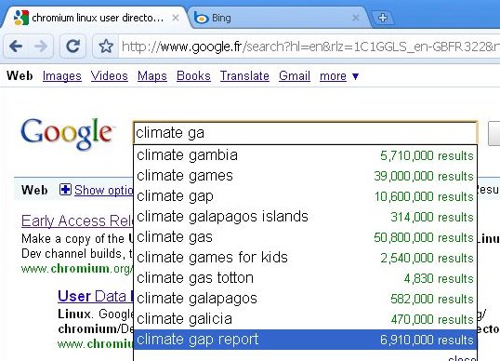Choose suggestion climate games for kids
Screen dimensions: 500x361
[x=305, y=258]
